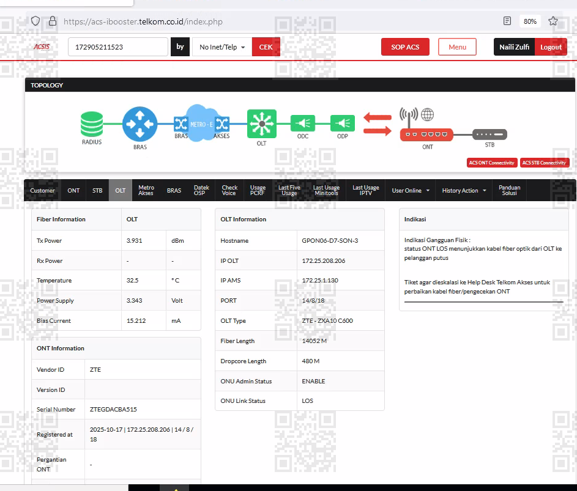
Task: Click the IP AMS value 172.25.1.130
Action: tap(320, 280)
